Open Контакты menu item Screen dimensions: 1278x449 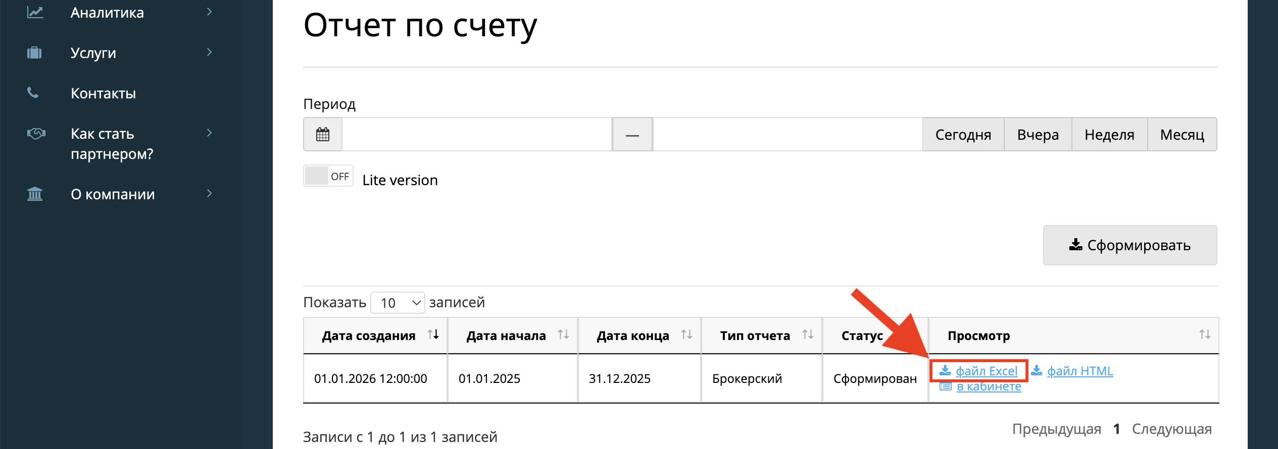103,93
